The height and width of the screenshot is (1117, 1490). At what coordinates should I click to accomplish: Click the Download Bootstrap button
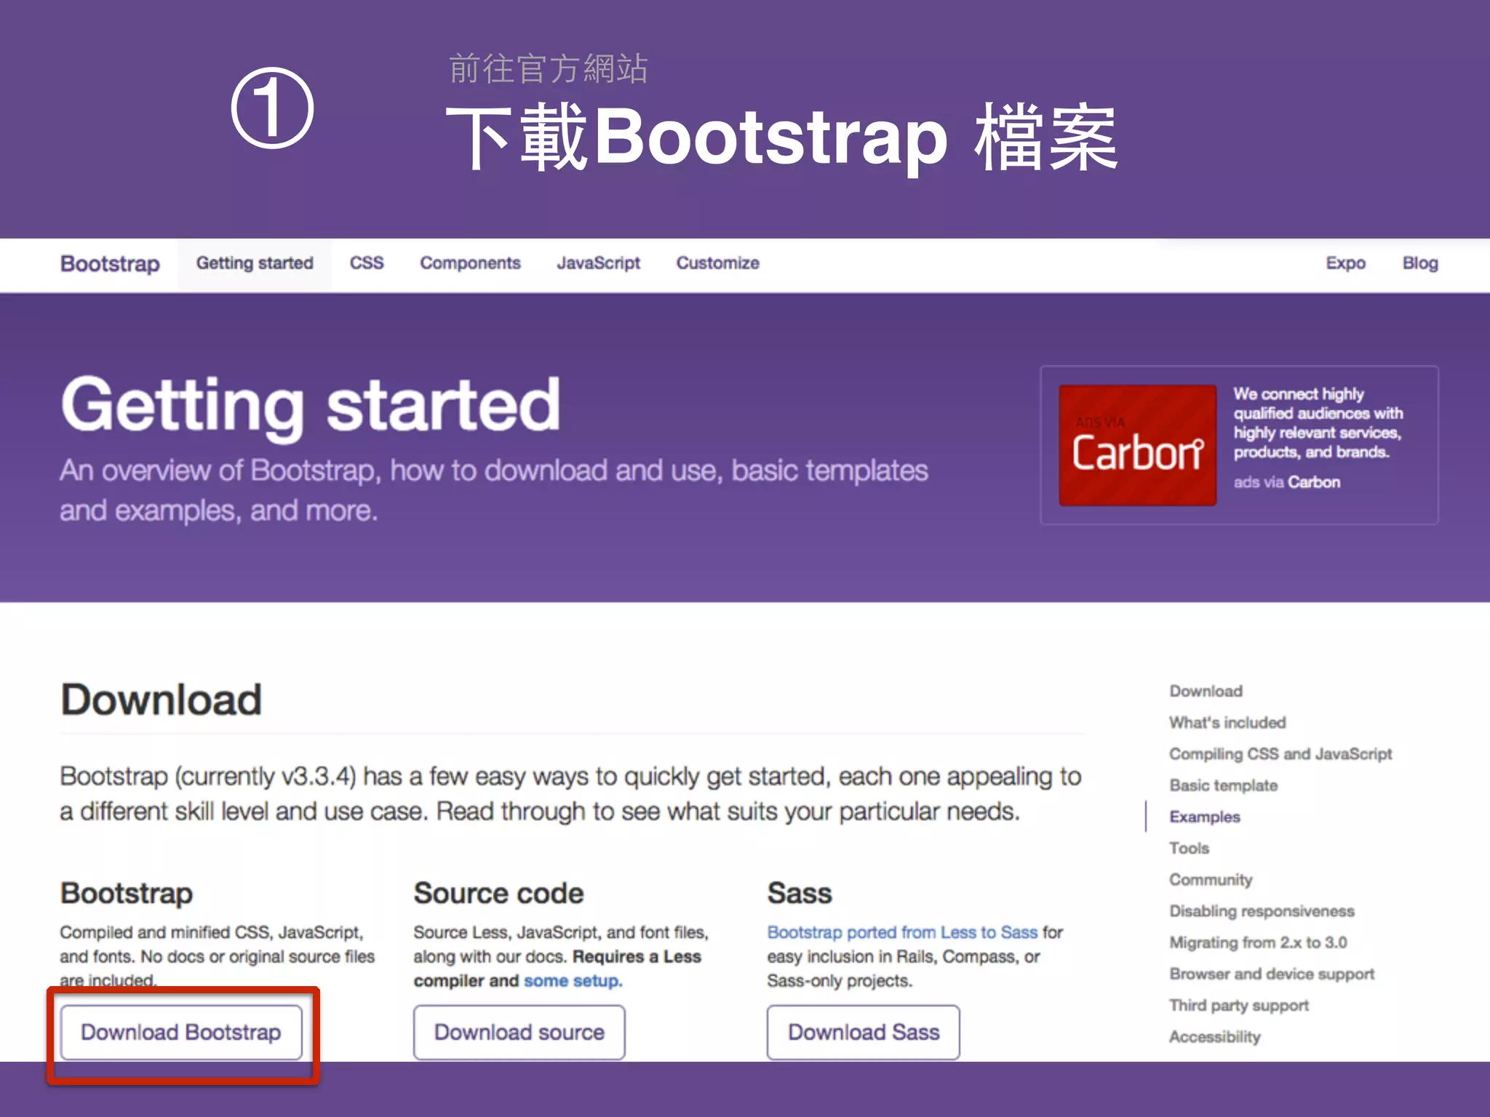coord(181,1032)
